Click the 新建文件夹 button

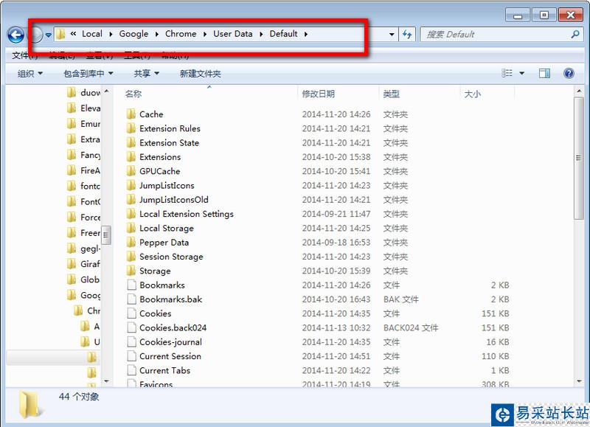200,73
